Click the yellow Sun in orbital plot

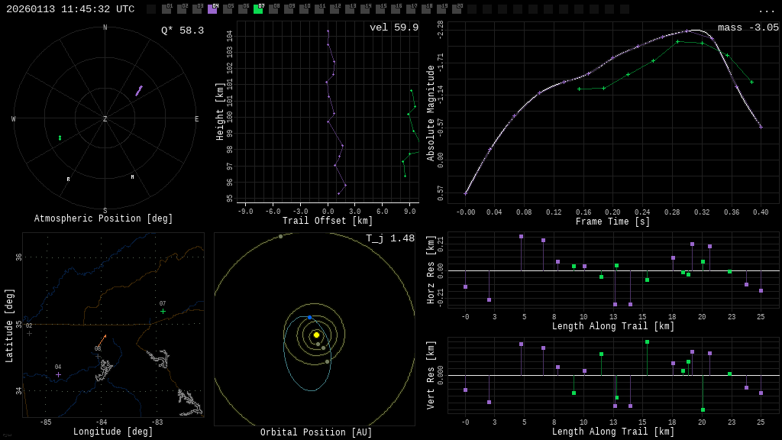click(316, 335)
